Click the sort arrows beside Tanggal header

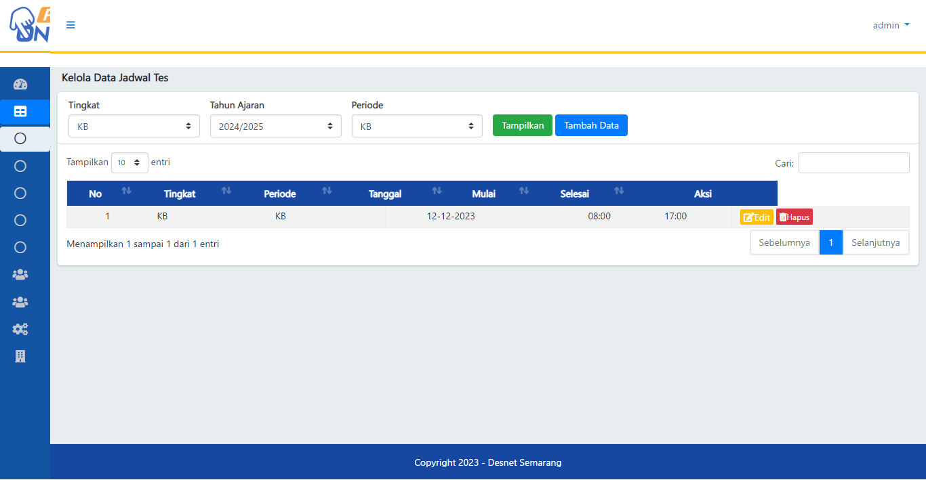(x=437, y=192)
